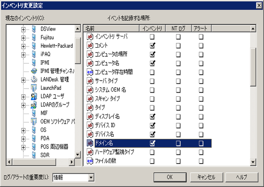Click the LaunchPad icon

pyautogui.click(x=34, y=88)
